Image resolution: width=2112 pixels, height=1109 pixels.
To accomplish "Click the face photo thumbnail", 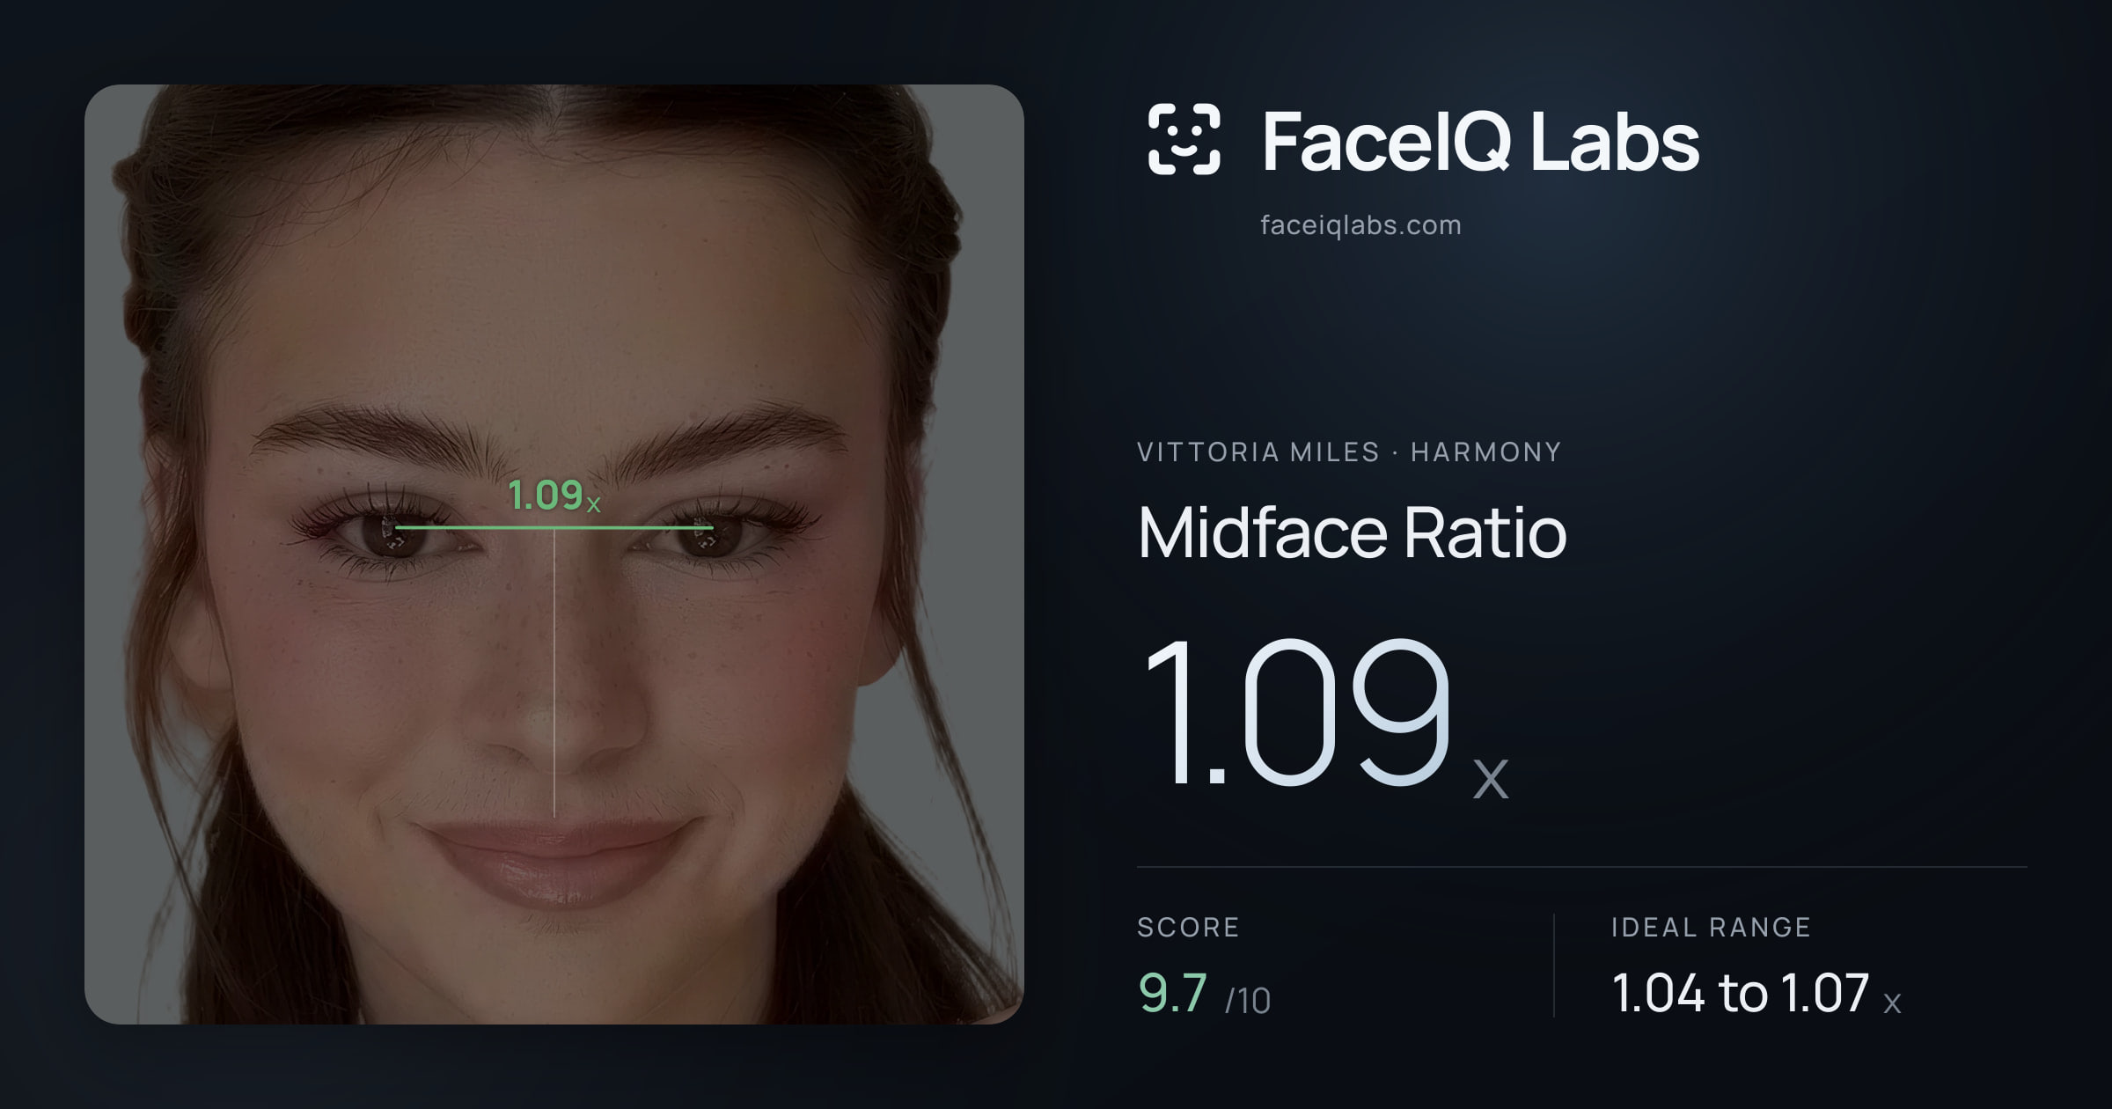I will 554,554.
